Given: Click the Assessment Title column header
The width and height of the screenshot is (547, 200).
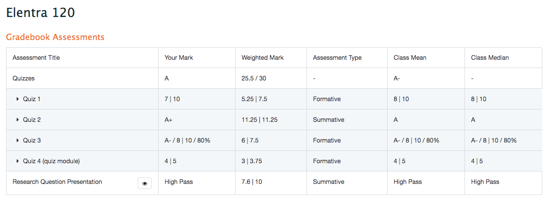Looking at the screenshot, I should point(36,58).
